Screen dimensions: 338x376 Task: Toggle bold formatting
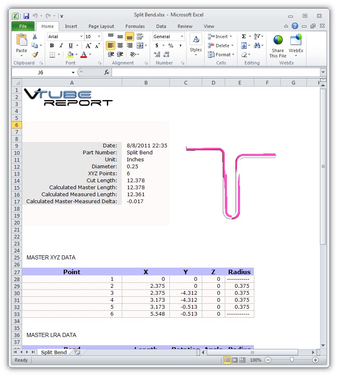click(x=52, y=46)
